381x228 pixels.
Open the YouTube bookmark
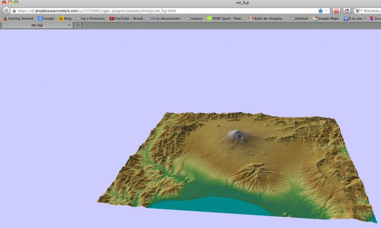pos(127,19)
